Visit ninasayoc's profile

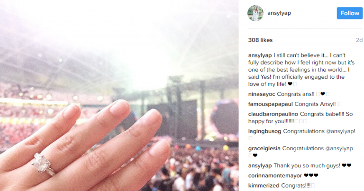coord(262,94)
